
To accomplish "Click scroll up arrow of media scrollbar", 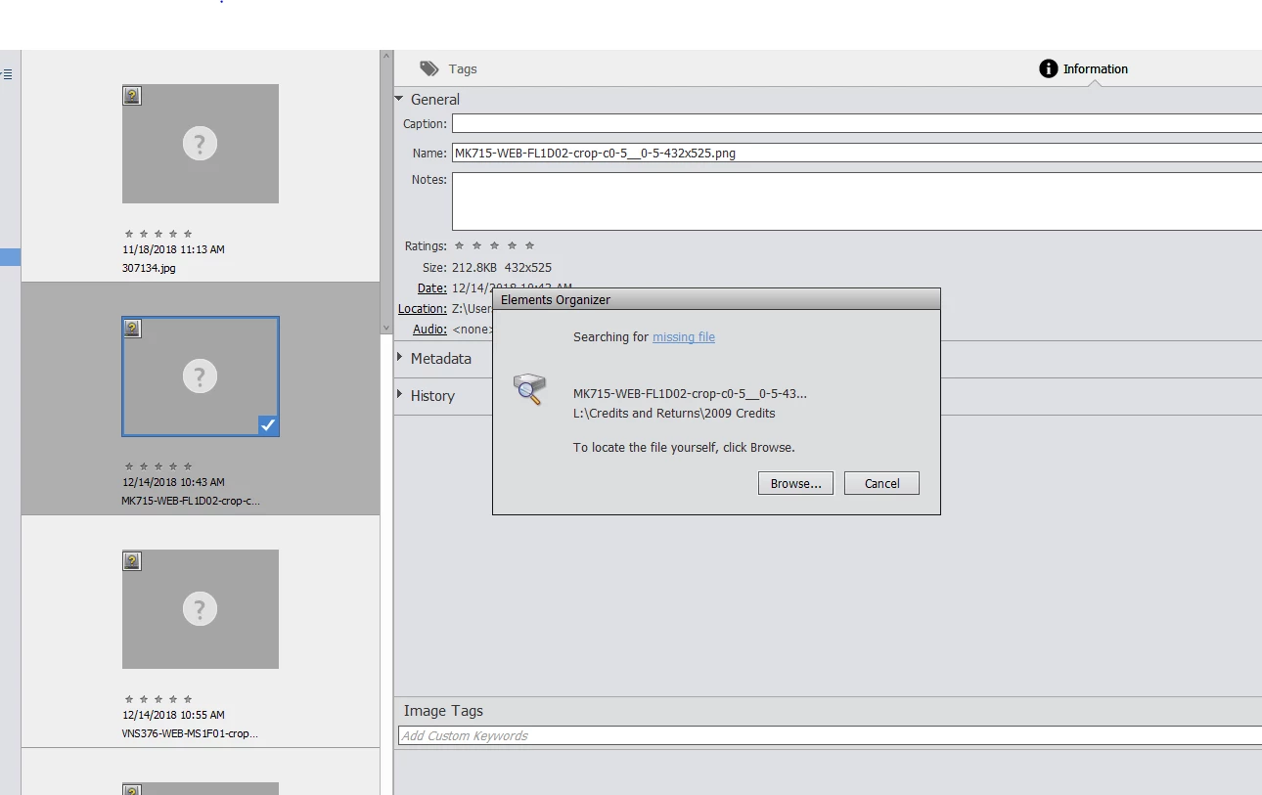I will (385, 56).
